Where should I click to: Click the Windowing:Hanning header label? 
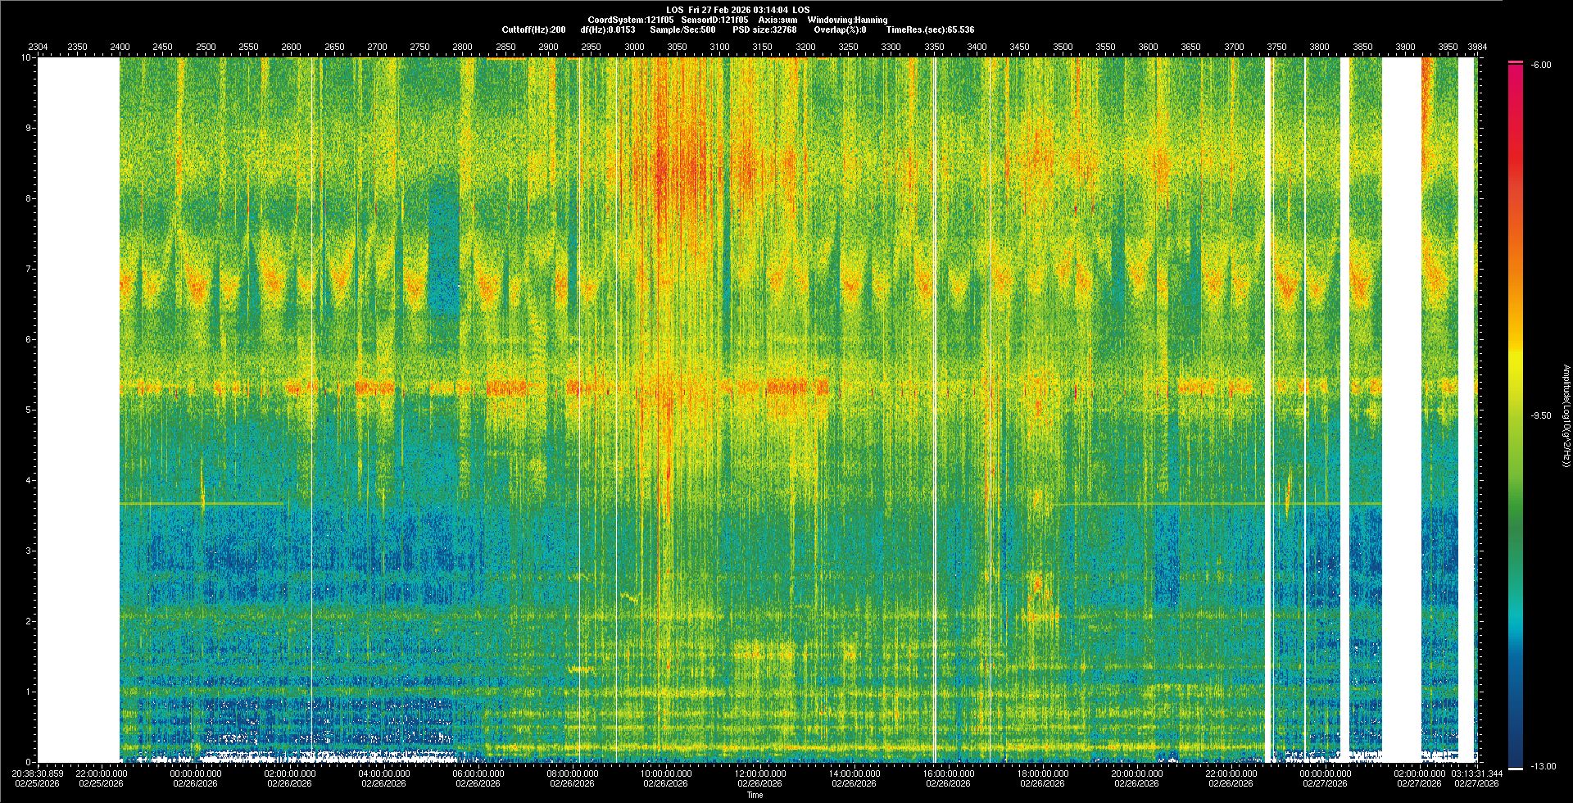coord(846,20)
